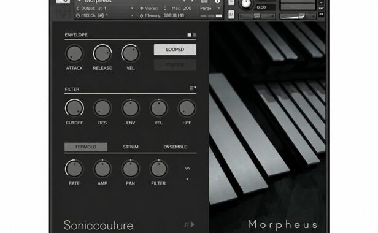Screen dimensions: 378x233
Task: Click the snapshot camera icon in header
Action: (204, 1)
